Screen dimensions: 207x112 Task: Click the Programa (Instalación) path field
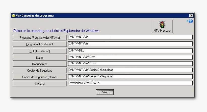[130, 44]
